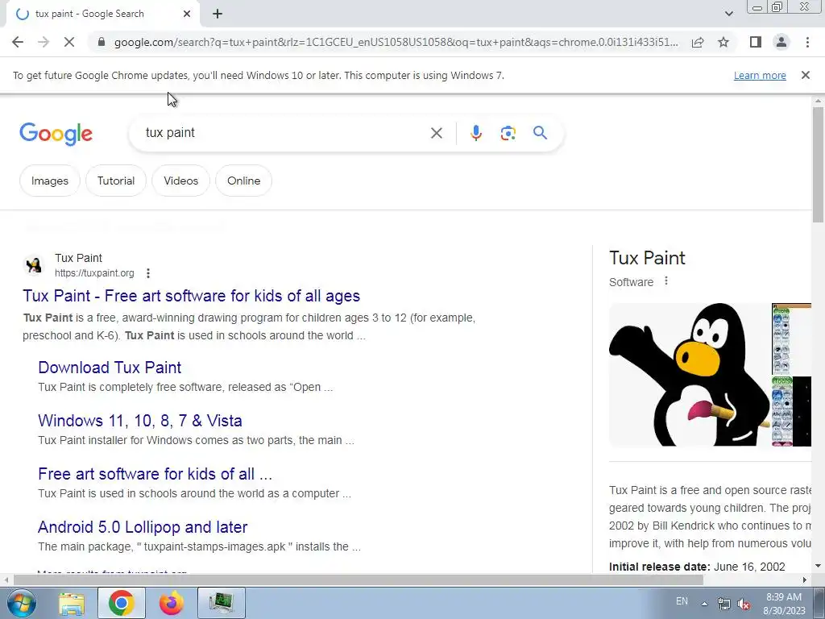Open File Explorer from the taskbar
The height and width of the screenshot is (619, 825).
tap(72, 603)
